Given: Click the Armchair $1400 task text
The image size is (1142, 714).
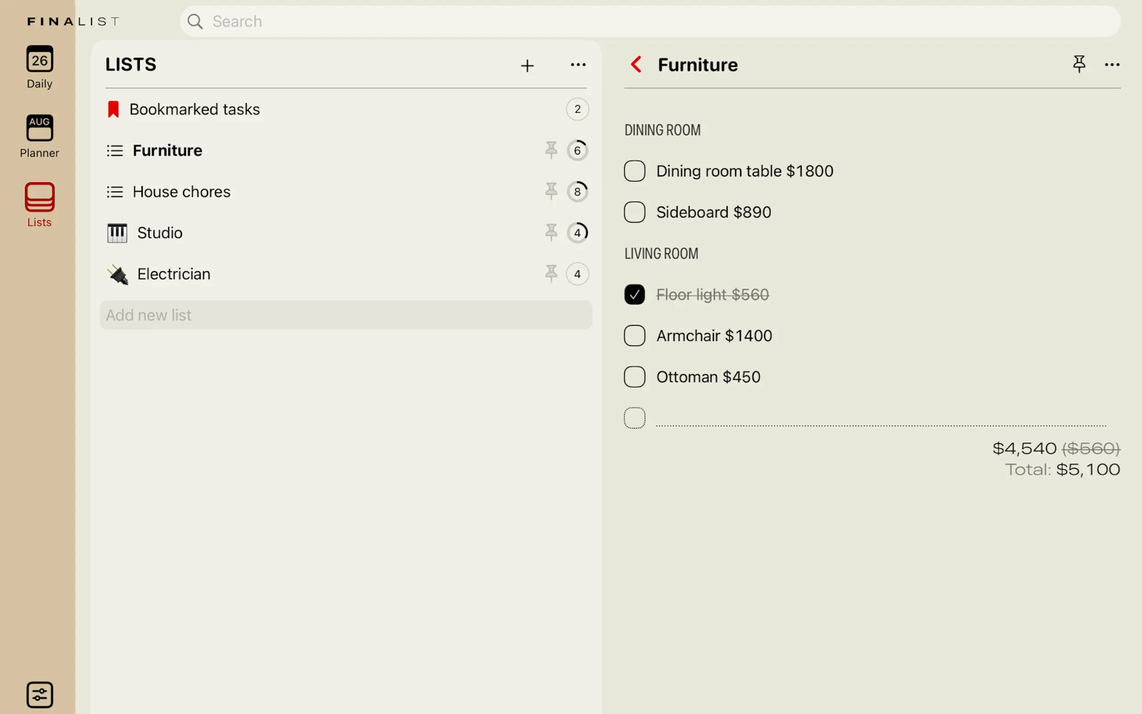Looking at the screenshot, I should pyautogui.click(x=714, y=336).
